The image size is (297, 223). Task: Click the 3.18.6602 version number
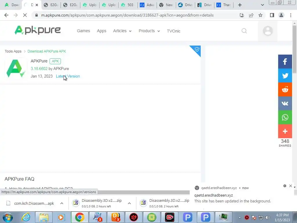coord(39,69)
